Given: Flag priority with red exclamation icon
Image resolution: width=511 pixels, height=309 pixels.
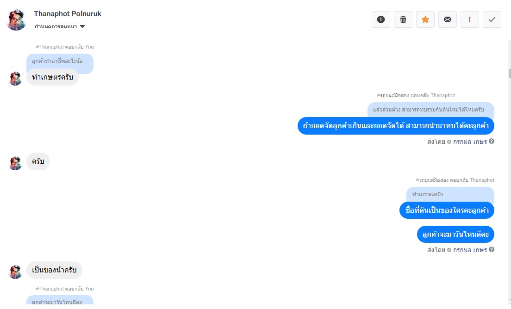Looking at the screenshot, I should pyautogui.click(x=470, y=19).
